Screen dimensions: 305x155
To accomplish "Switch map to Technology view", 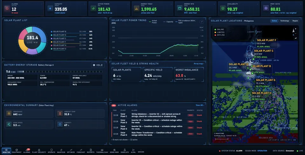I will [285, 21].
